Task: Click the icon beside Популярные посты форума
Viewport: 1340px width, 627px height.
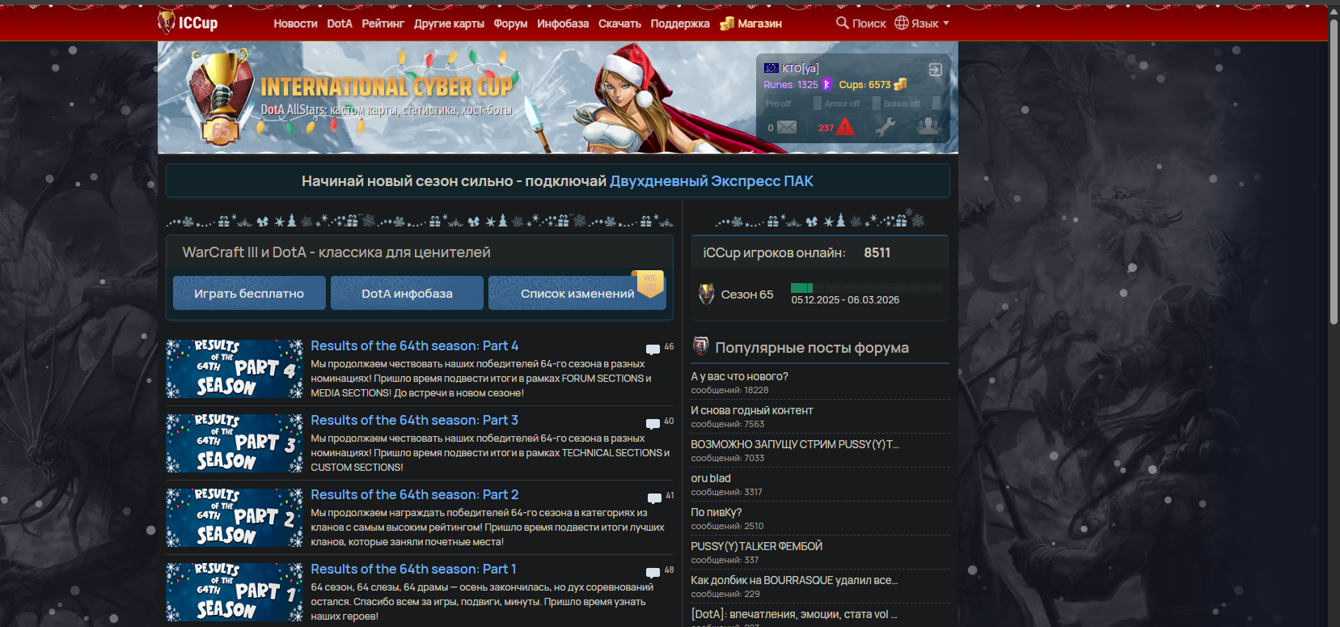Action: pos(701,346)
